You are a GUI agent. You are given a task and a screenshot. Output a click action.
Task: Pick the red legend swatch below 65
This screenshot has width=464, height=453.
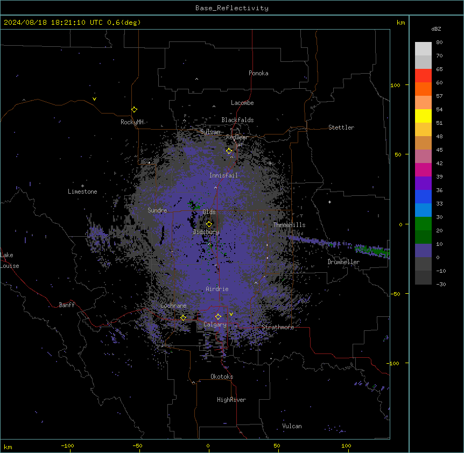423,76
